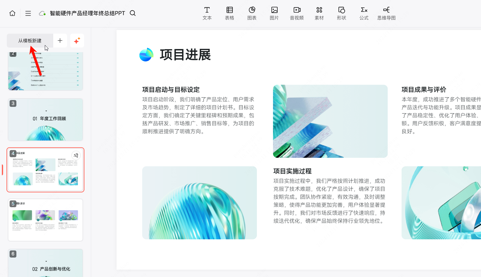Insert a text box with 文本 tool
This screenshot has height=277, width=481.
(x=207, y=14)
